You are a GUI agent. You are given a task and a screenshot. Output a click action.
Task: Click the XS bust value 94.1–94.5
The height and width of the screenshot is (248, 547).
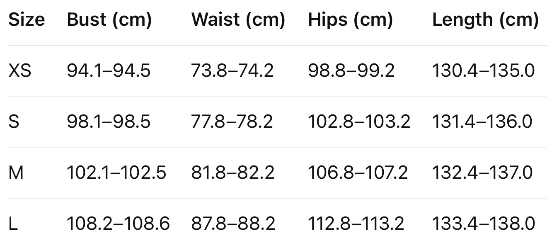[x=109, y=71]
